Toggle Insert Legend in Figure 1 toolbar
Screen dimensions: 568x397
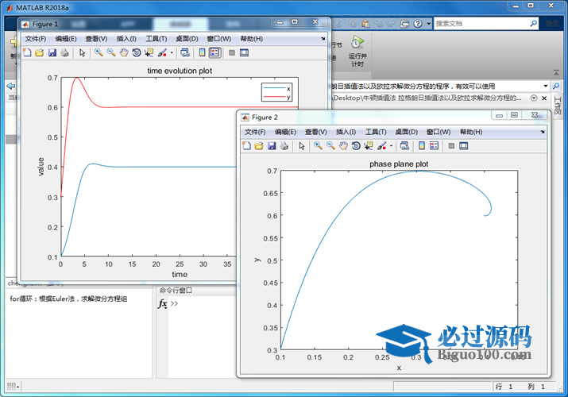214,53
